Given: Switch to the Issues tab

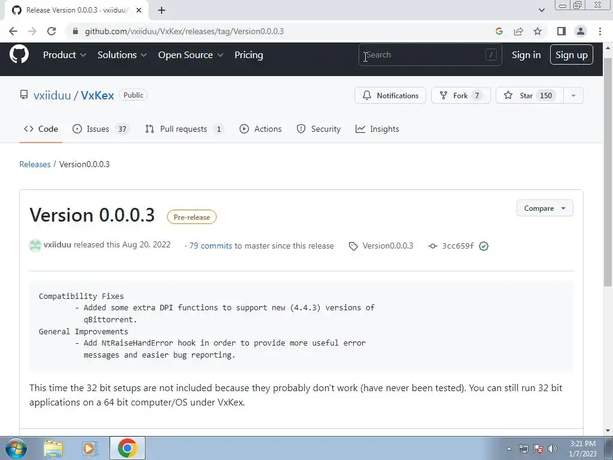Looking at the screenshot, I should point(101,129).
